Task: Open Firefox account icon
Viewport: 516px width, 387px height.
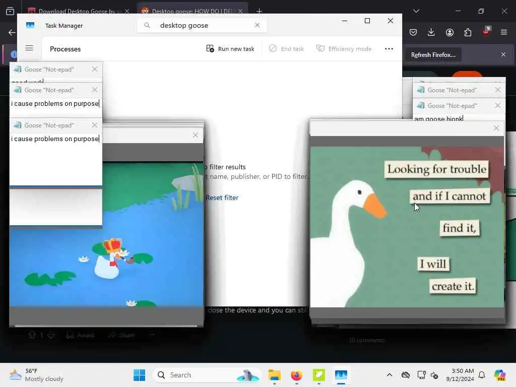Action: pyautogui.click(x=449, y=32)
